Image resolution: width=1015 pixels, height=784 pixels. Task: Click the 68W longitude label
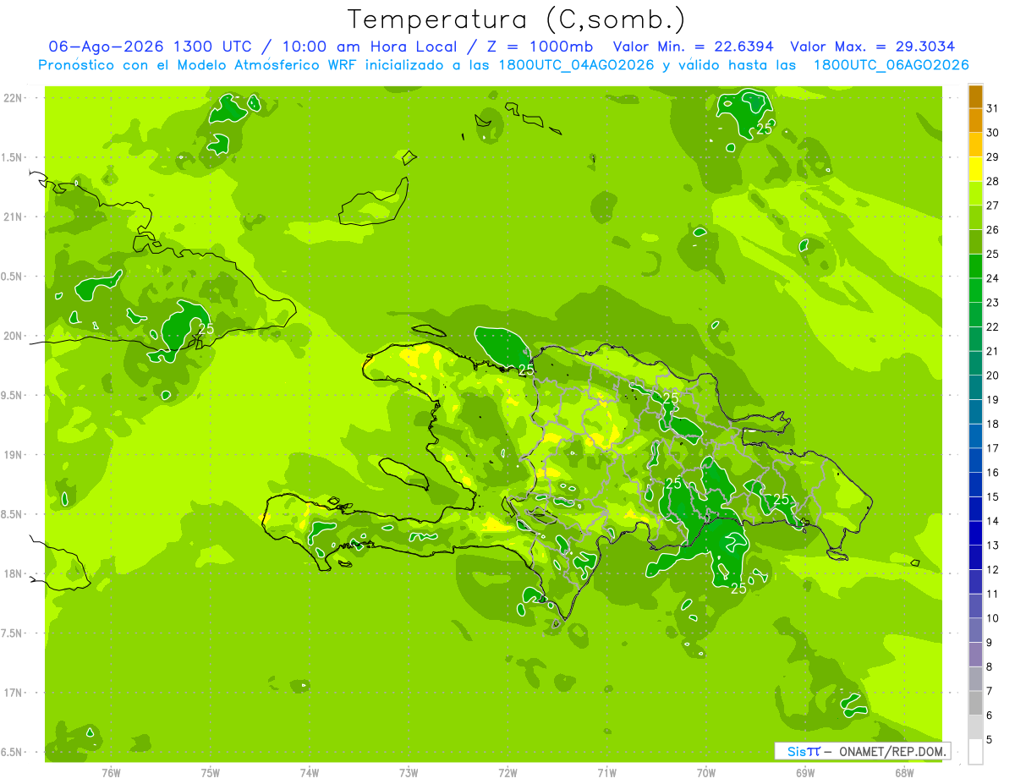pyautogui.click(x=904, y=772)
